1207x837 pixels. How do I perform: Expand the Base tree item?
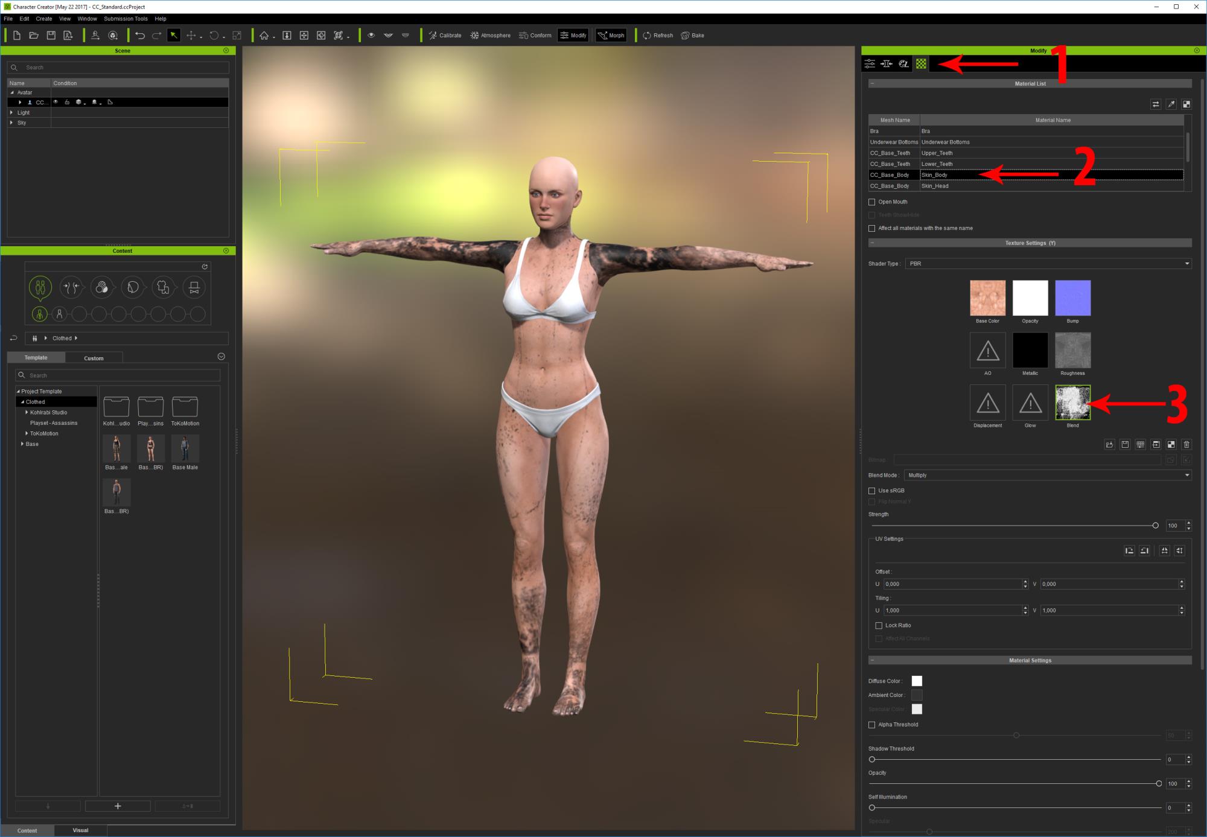(22, 444)
